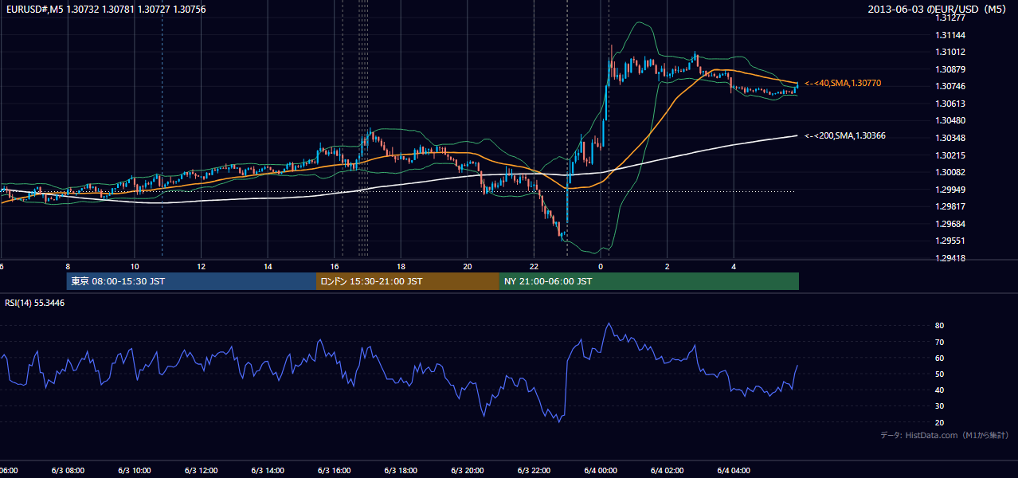Click hour mark 22 under the price chart
Viewport: 1018px width, 478px height.
point(534,267)
